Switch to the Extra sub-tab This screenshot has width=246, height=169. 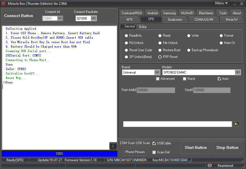pos(143,27)
